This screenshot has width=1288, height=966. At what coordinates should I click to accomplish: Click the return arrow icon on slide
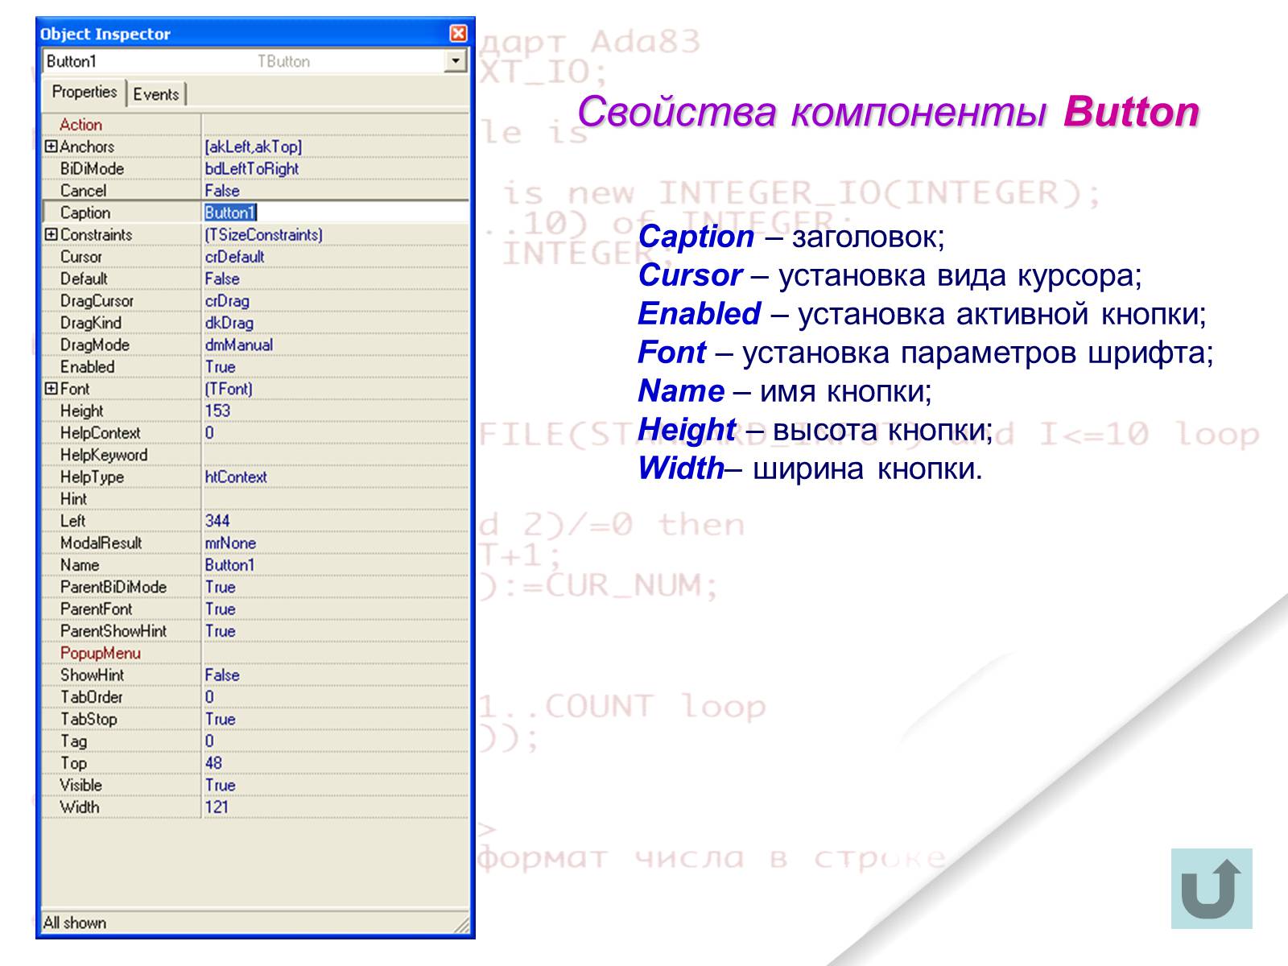(1212, 889)
